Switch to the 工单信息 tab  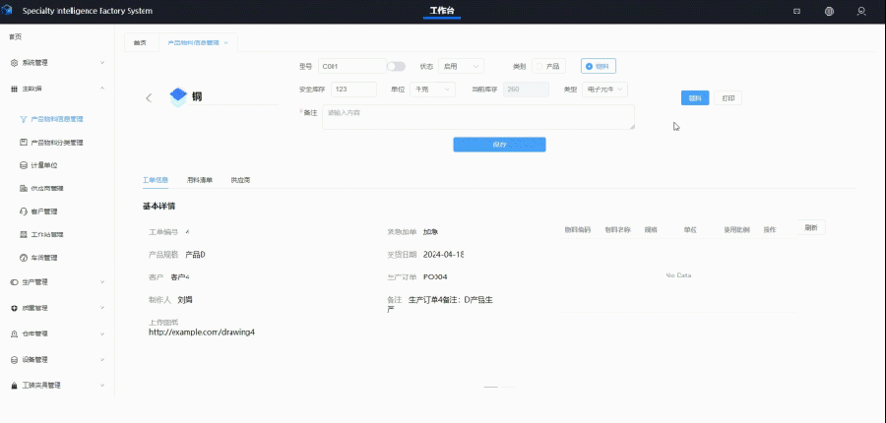tap(156, 180)
